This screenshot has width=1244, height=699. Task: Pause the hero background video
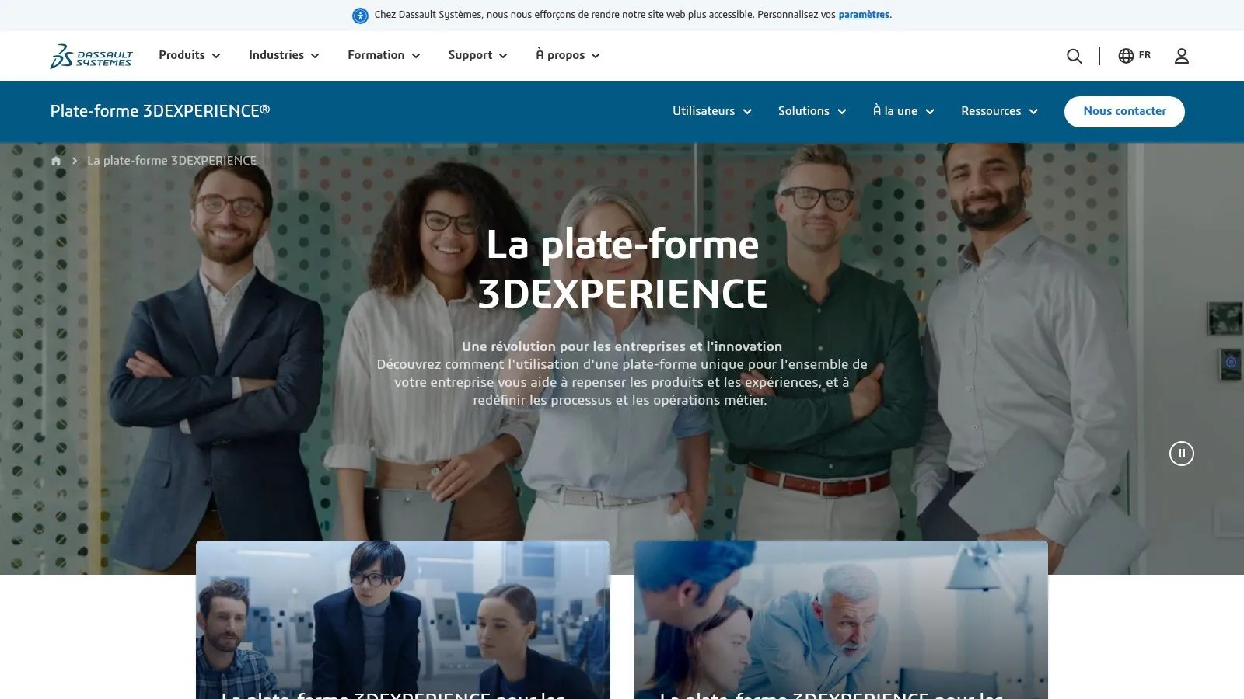pos(1182,454)
